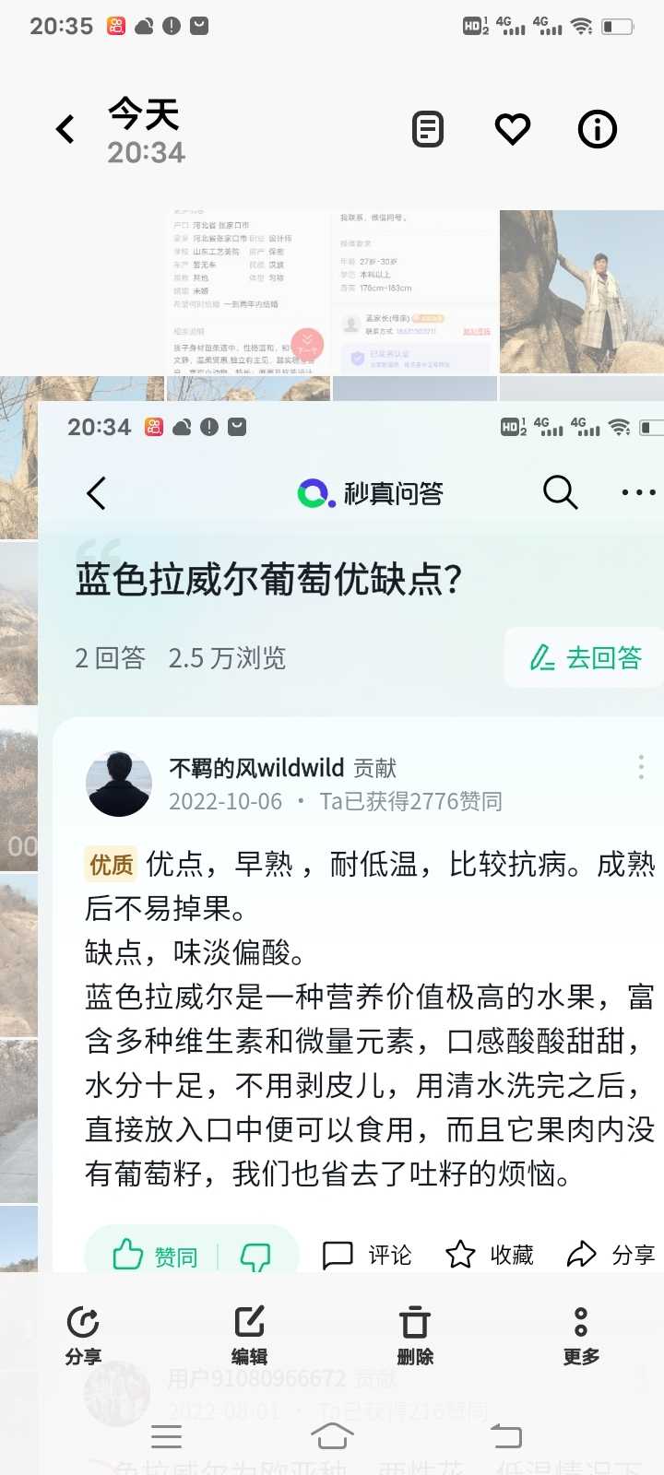Viewport: 664px width, 1475px height.
Task: Select the woman-by-rock photo thumbnail
Action: point(582,291)
